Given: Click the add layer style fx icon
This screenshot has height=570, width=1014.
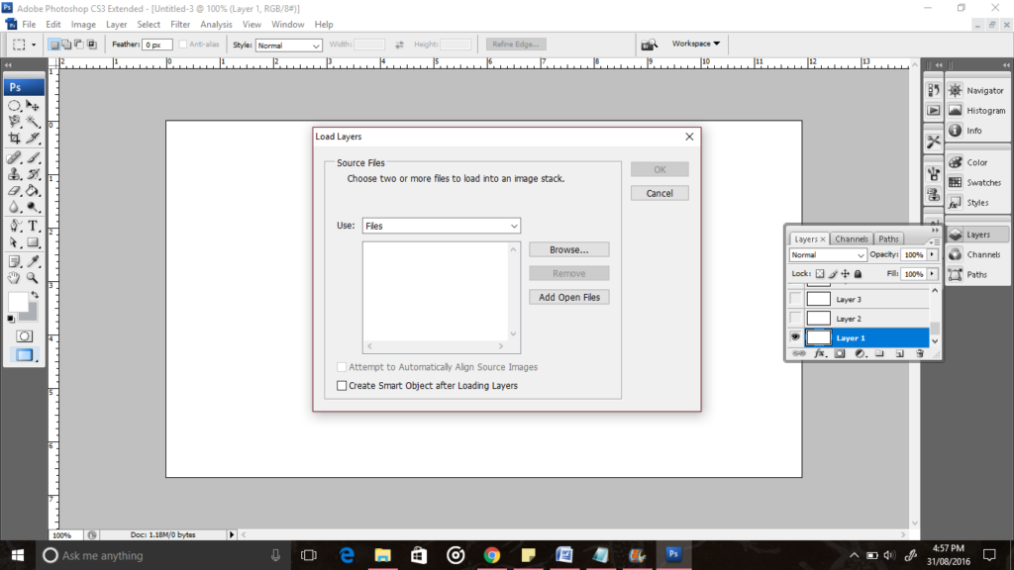Looking at the screenshot, I should coord(819,353).
